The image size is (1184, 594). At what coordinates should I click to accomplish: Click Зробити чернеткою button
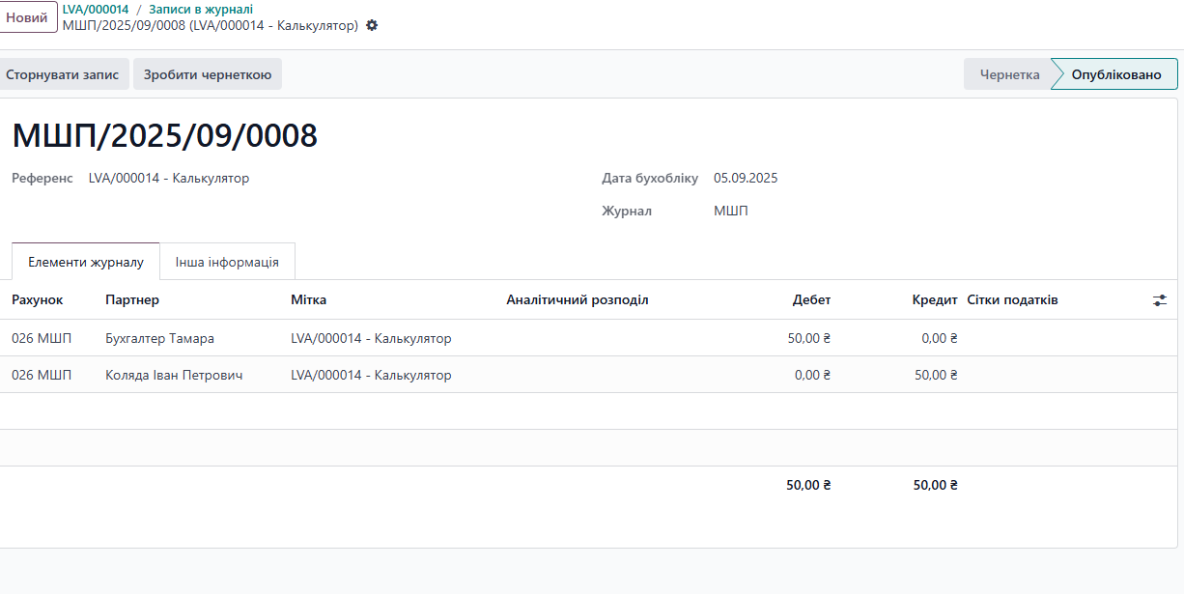pyautogui.click(x=208, y=74)
